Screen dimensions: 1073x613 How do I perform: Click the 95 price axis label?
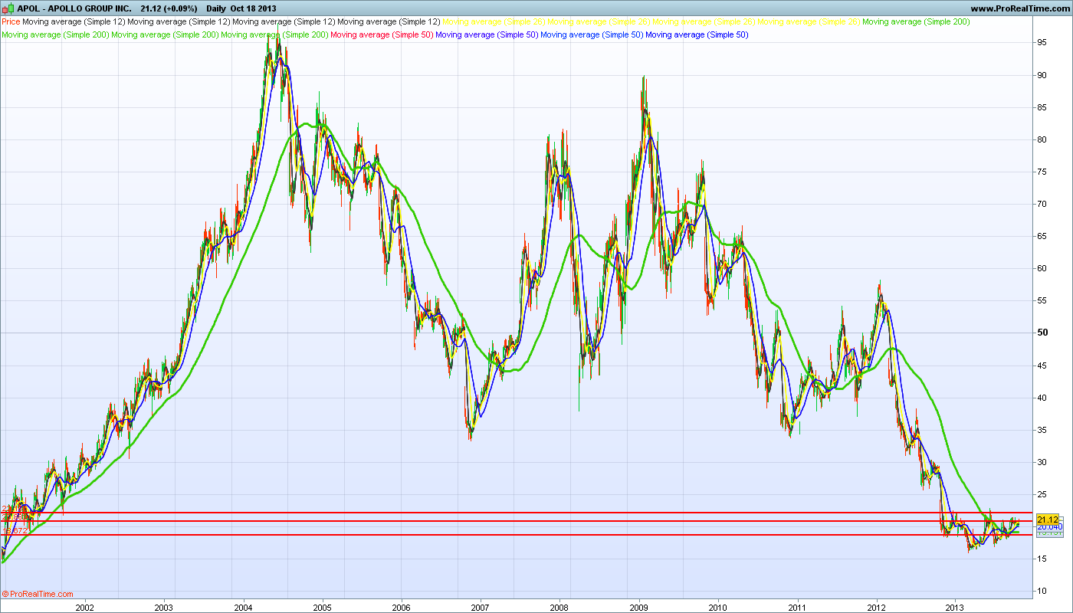1042,43
